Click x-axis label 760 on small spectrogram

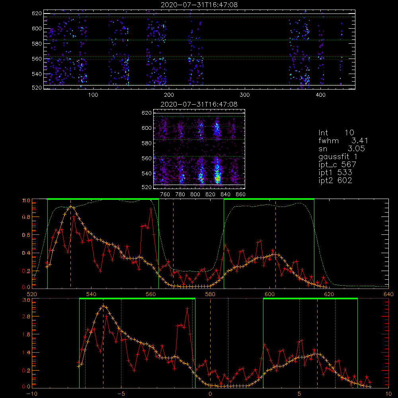[x=165, y=195]
